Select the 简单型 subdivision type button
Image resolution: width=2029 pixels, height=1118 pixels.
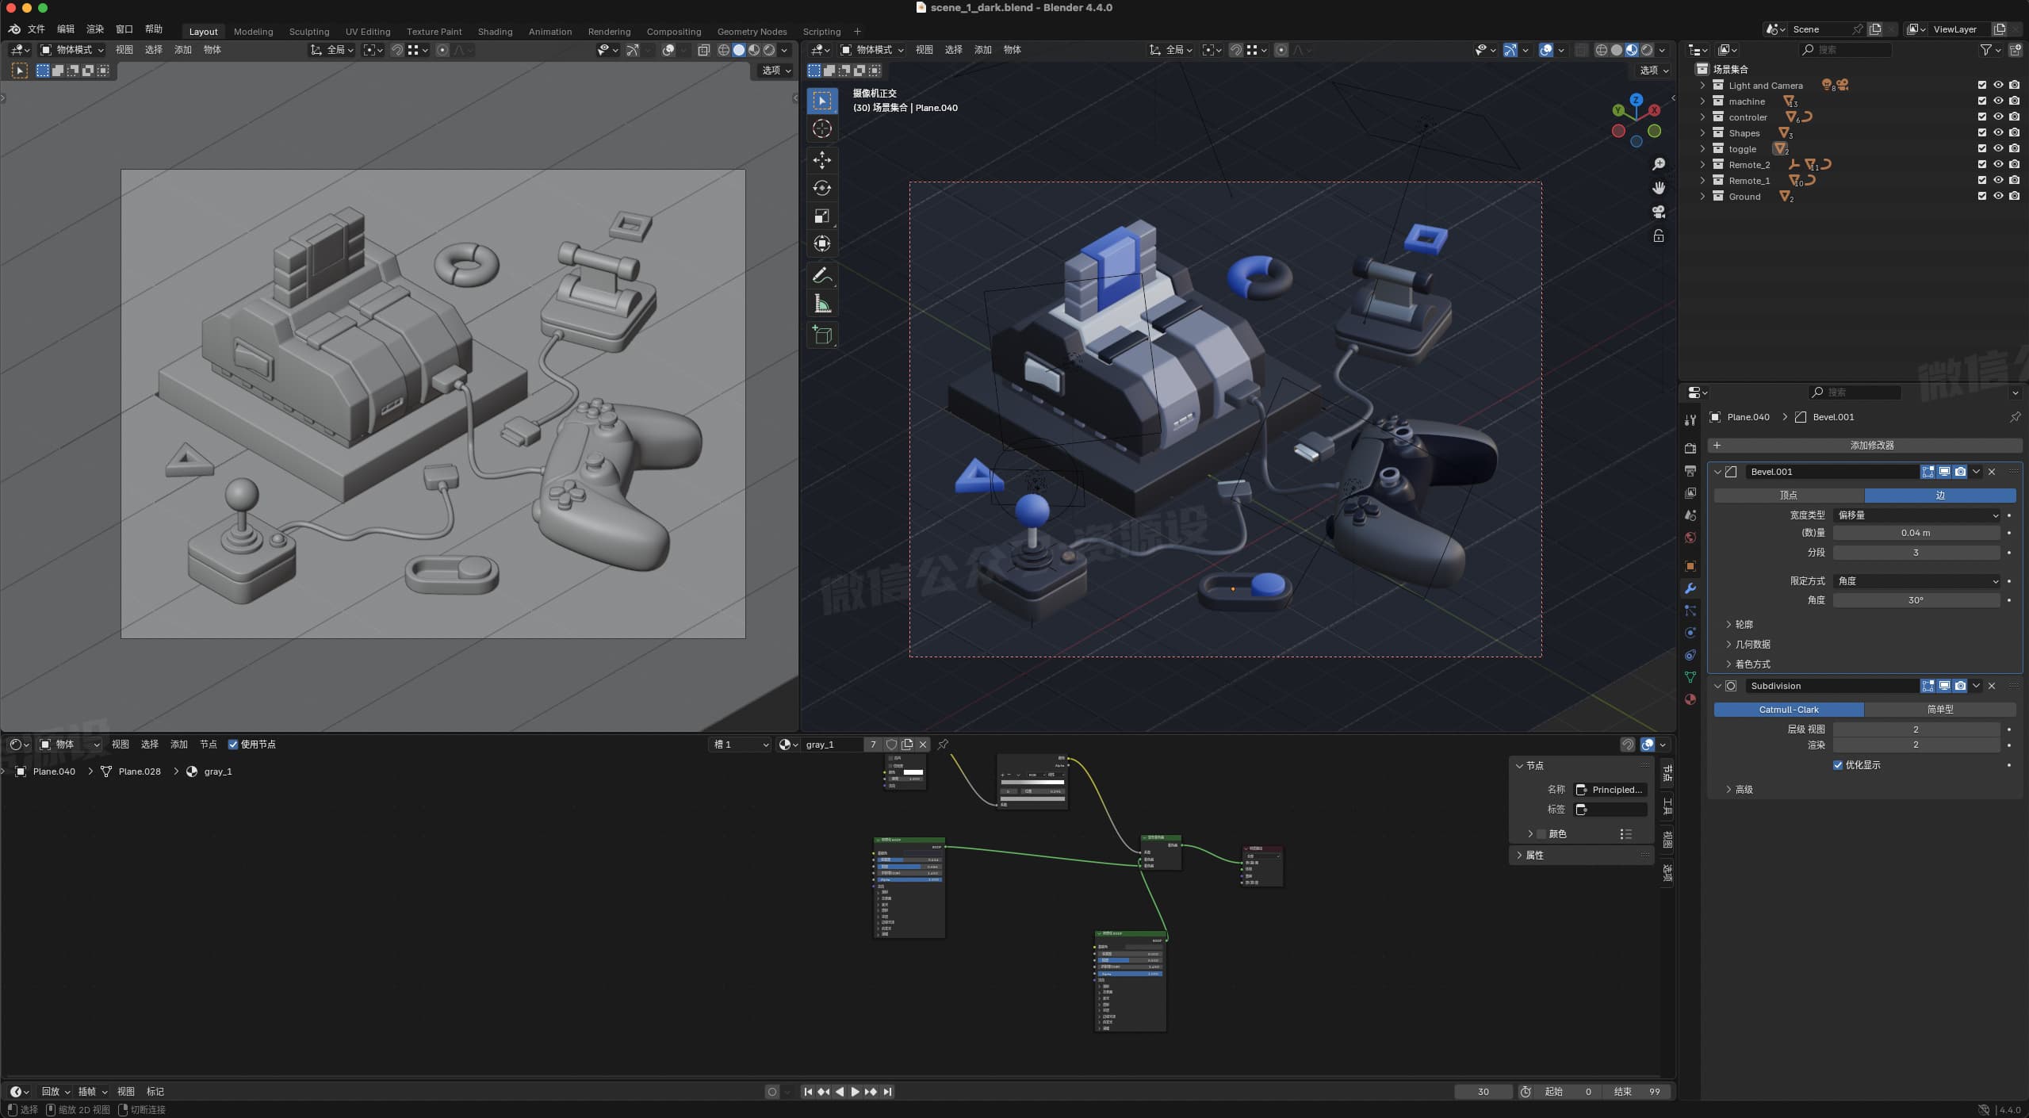[1939, 709]
